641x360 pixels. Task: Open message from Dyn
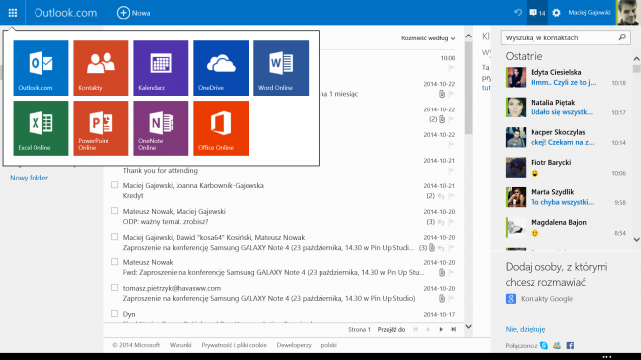(x=129, y=314)
